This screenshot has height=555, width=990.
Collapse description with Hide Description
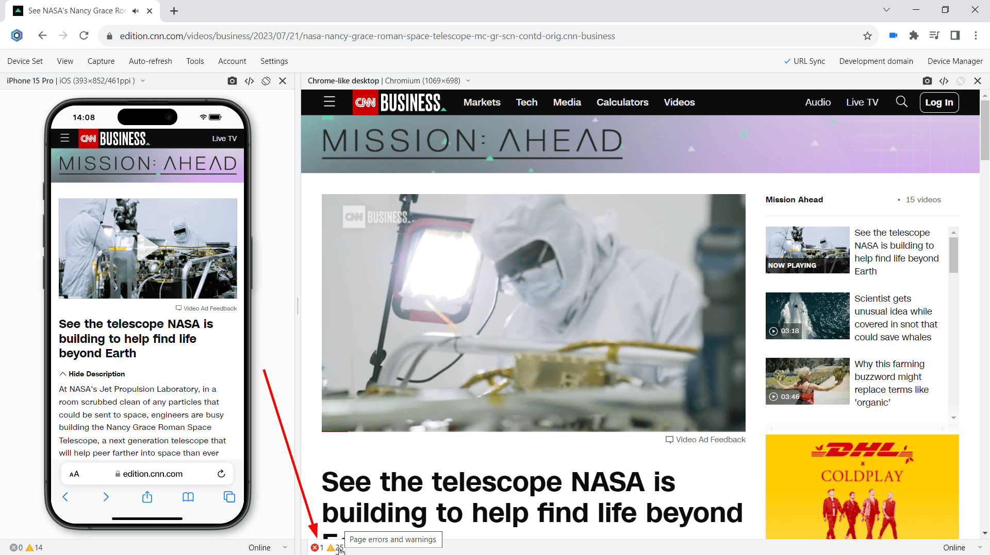pyautogui.click(x=92, y=374)
